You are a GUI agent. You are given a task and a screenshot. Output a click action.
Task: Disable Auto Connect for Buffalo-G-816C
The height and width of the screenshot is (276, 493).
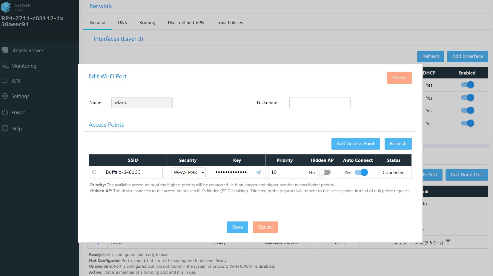tap(361, 172)
